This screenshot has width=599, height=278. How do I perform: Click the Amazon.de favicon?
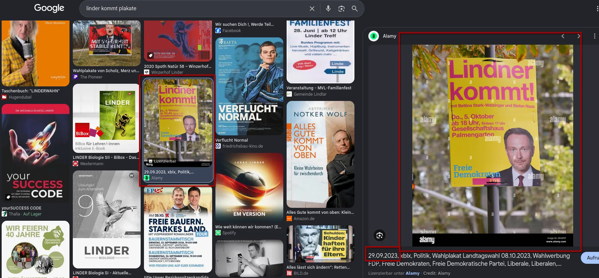tap(289, 219)
